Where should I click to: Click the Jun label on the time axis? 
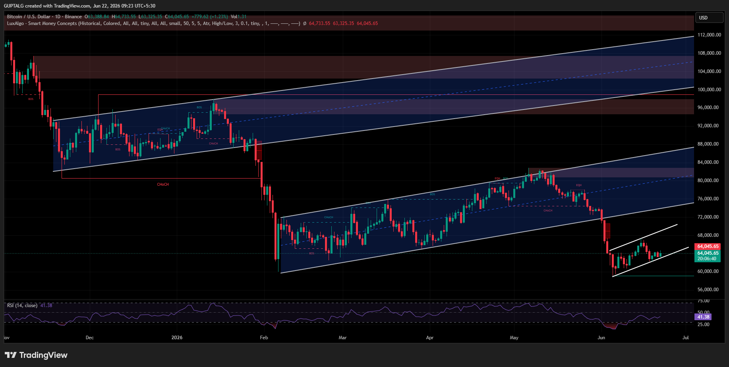tap(601, 338)
